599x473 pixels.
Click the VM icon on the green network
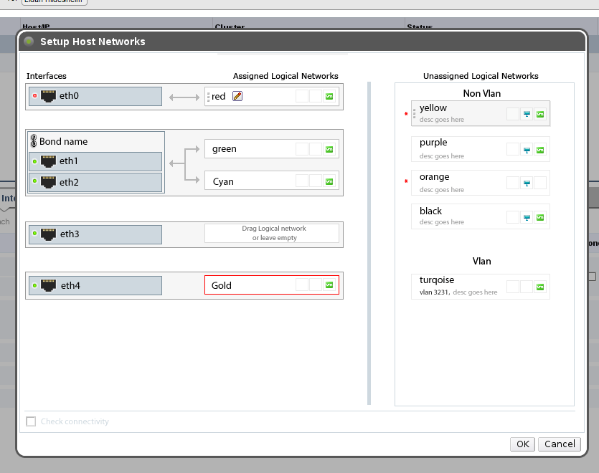click(x=330, y=148)
